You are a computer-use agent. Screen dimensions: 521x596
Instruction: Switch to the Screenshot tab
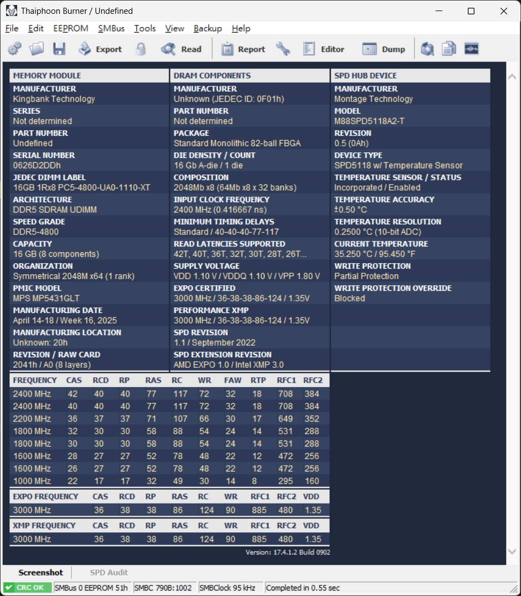[40, 572]
